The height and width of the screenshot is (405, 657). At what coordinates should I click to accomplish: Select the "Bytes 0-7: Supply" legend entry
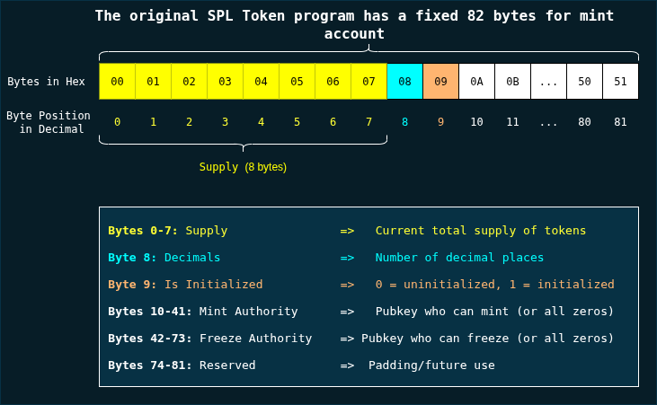(167, 231)
